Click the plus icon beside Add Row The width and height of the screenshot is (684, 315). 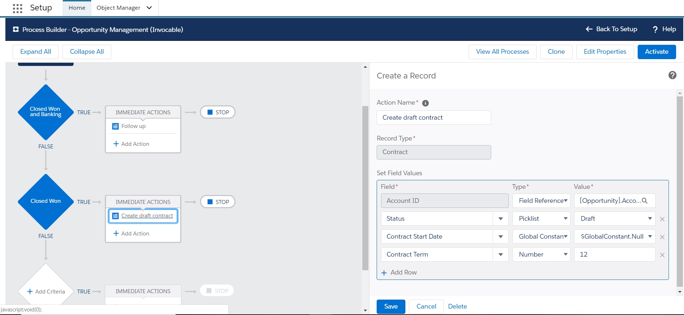(384, 273)
